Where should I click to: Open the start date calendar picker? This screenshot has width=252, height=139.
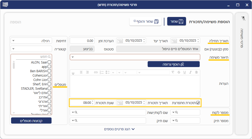tap(174, 41)
